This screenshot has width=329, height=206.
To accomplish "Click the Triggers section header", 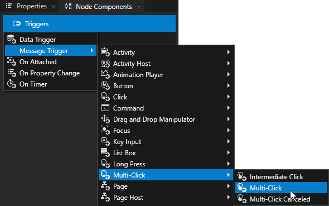I will click(89, 23).
